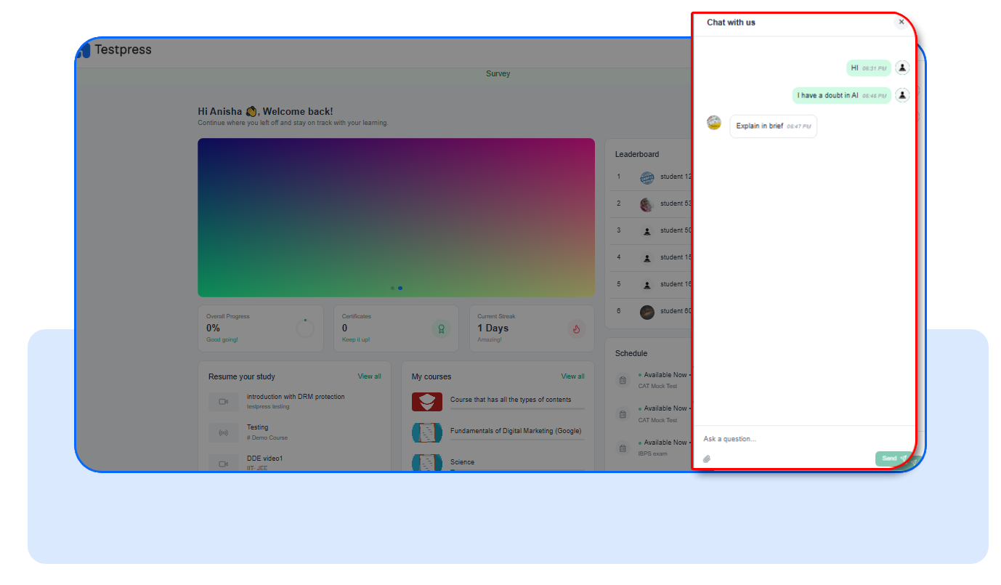Viewport: 1001px width, 585px height.
Task: Click the Current Streak flame icon
Action: (576, 328)
